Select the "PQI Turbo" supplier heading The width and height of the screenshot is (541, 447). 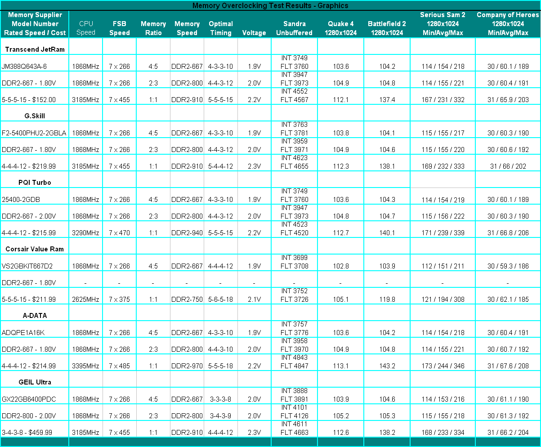pos(35,183)
